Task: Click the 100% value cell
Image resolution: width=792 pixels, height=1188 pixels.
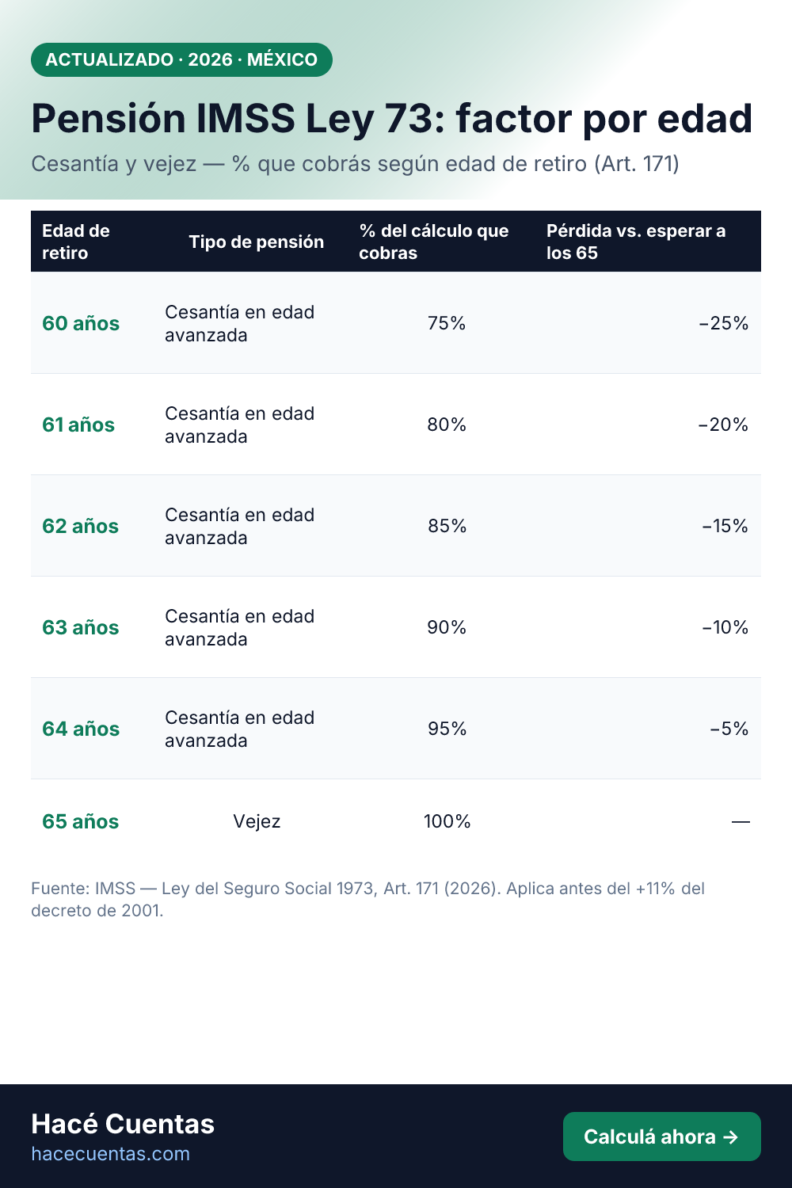Action: click(447, 821)
